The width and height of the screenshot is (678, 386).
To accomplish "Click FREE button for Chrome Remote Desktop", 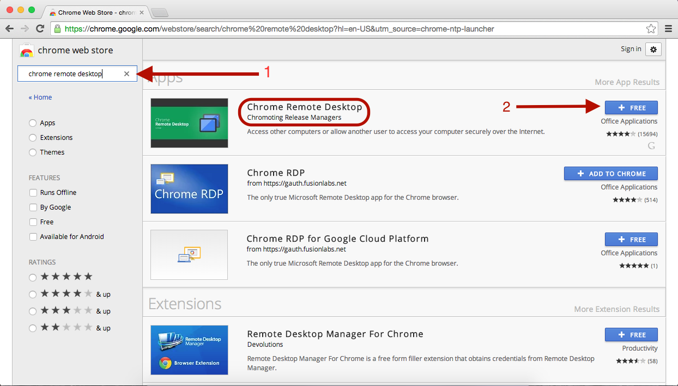I will point(631,108).
